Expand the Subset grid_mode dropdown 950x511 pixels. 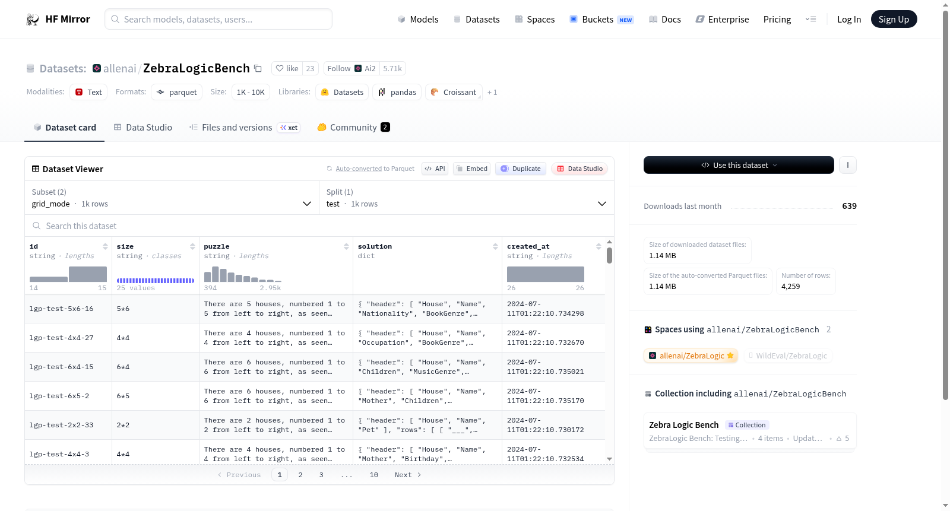172,198
